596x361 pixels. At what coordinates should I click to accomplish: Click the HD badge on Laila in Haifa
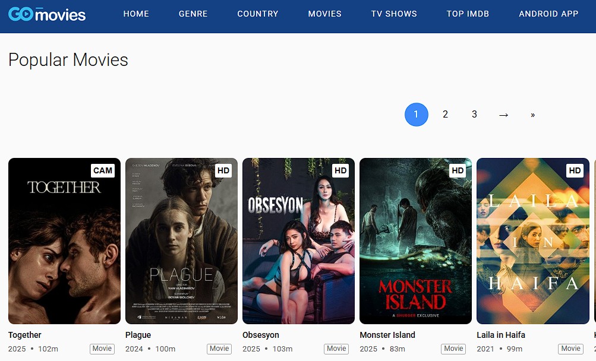[x=575, y=170]
